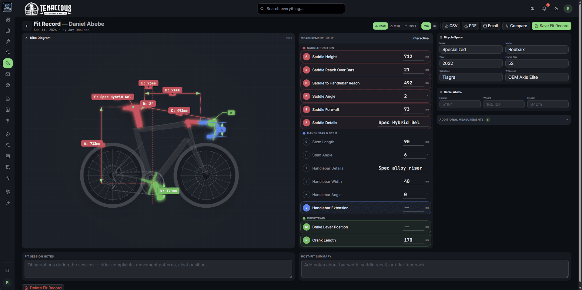The image size is (582, 290).
Task: Compare fit records
Action: pyautogui.click(x=516, y=26)
